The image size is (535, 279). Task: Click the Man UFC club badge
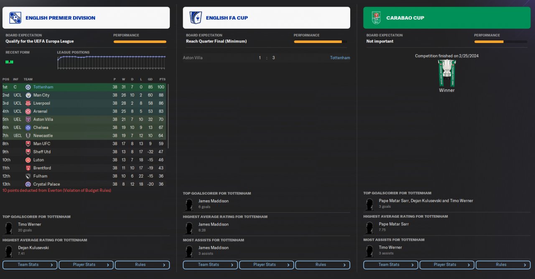[x=28, y=144]
